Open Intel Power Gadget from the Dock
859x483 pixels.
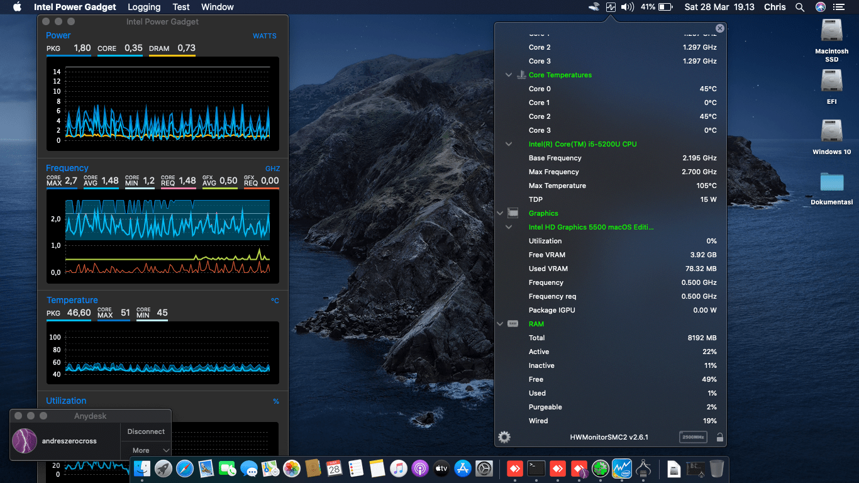pos(622,468)
